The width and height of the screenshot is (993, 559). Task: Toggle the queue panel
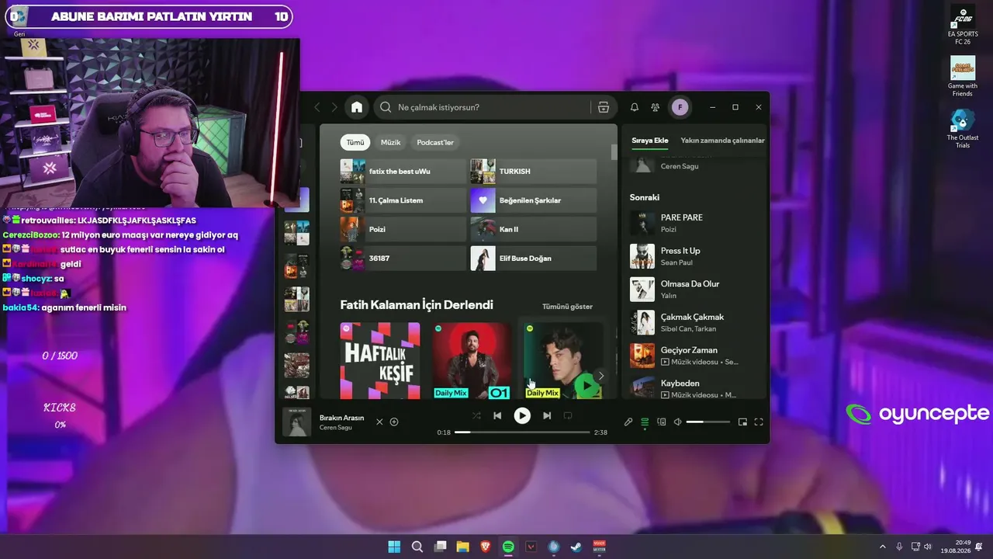coord(645,422)
